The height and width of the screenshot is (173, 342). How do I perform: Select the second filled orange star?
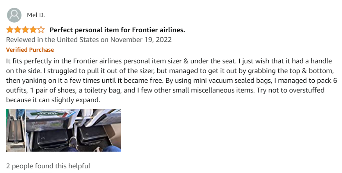click(x=18, y=30)
